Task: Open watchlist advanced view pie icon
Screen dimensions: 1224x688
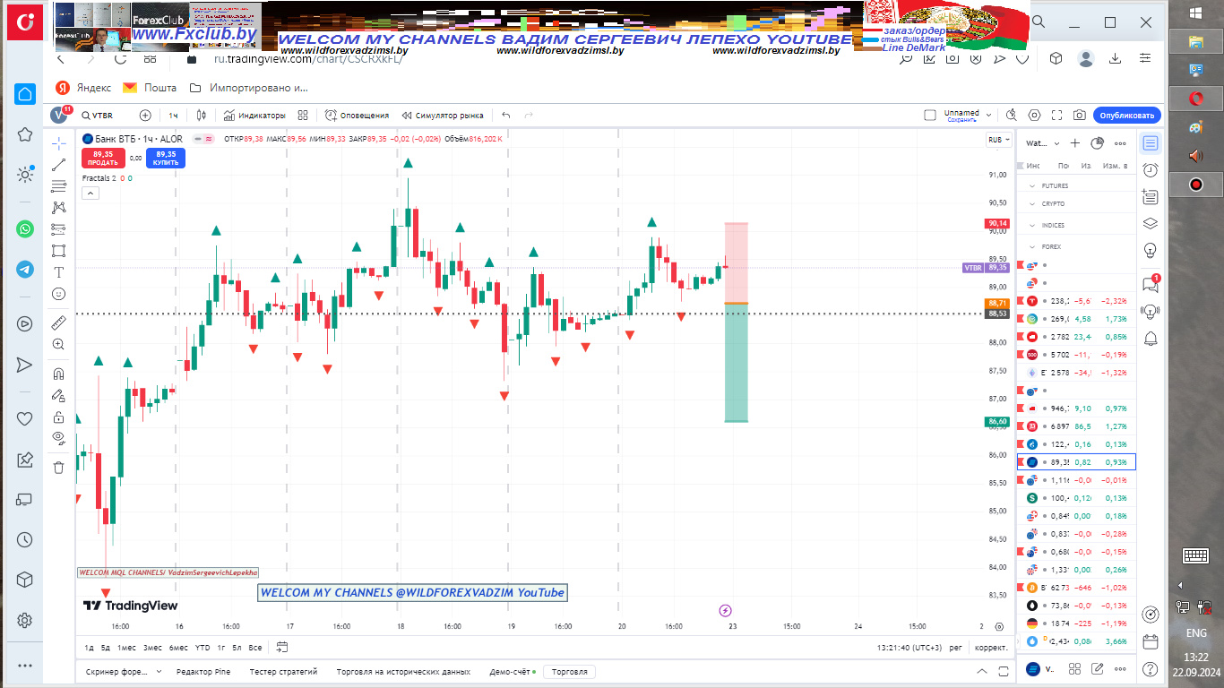Action: click(1097, 143)
